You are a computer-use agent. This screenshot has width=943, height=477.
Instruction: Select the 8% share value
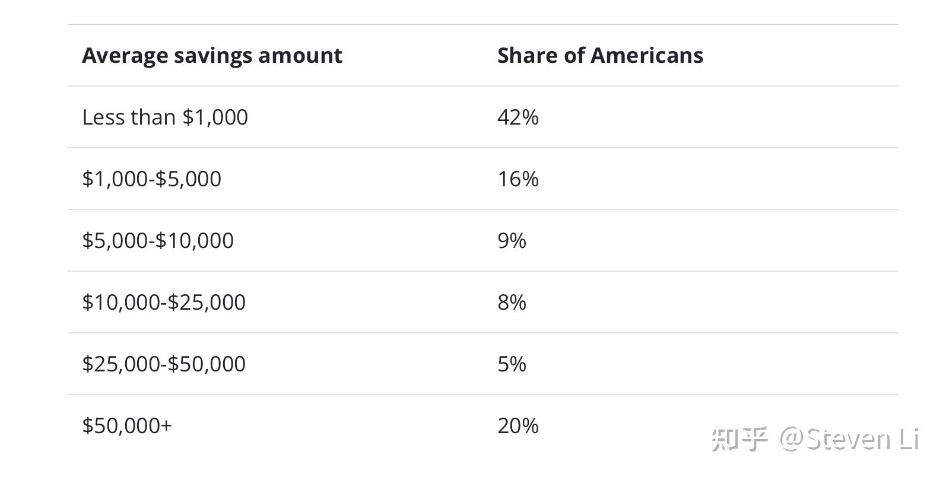512,303
